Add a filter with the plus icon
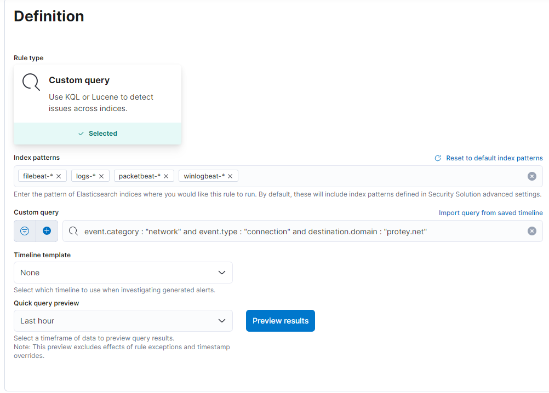549x393 pixels. 47,231
